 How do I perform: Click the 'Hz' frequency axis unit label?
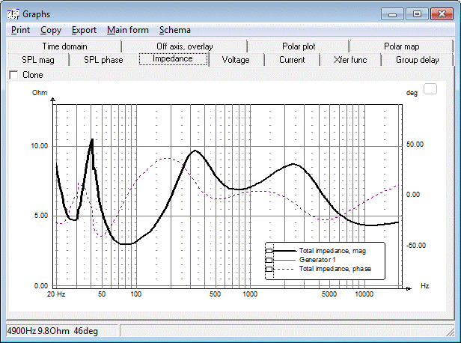click(x=424, y=286)
